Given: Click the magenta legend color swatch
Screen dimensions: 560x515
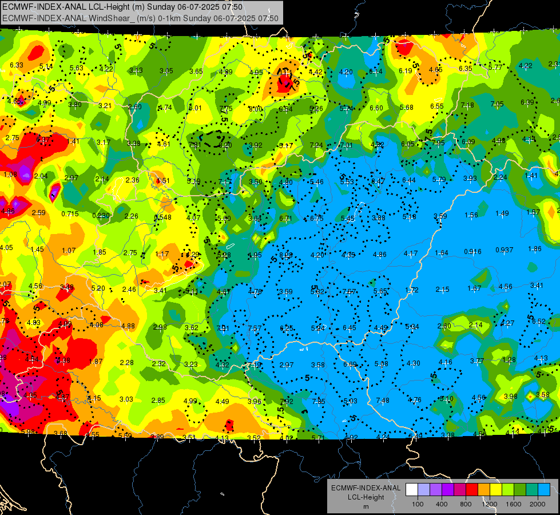Looking at the screenshot, I should coord(460,490).
